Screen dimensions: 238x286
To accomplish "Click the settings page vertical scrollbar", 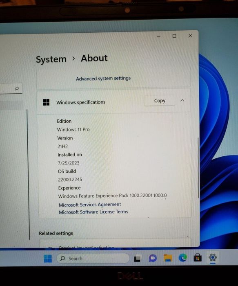I will 198,168.
